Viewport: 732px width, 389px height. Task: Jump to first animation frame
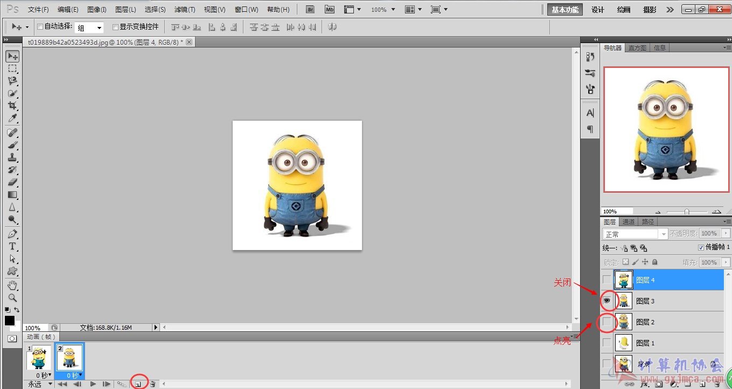(x=62, y=384)
